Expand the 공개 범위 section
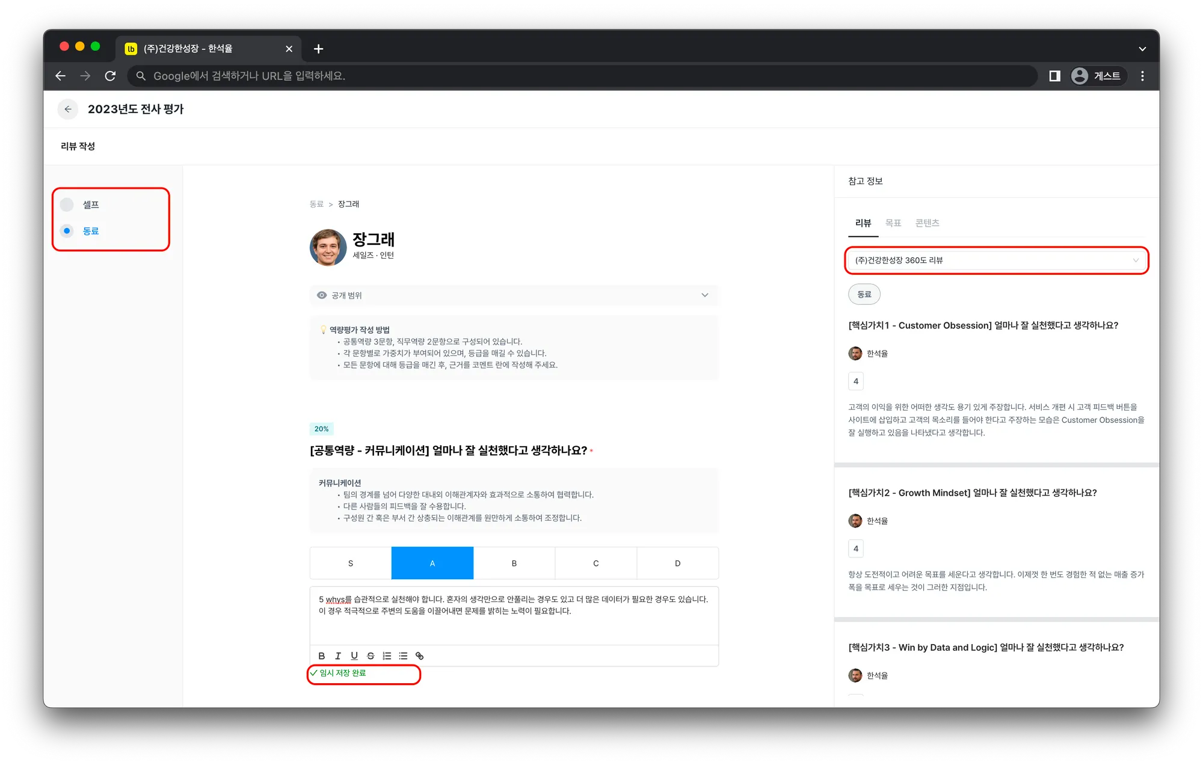Viewport: 1203px width, 765px height. pyautogui.click(x=514, y=295)
